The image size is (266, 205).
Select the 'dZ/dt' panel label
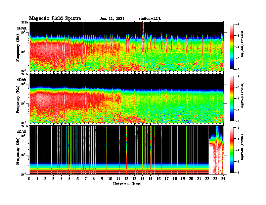click(x=21, y=131)
